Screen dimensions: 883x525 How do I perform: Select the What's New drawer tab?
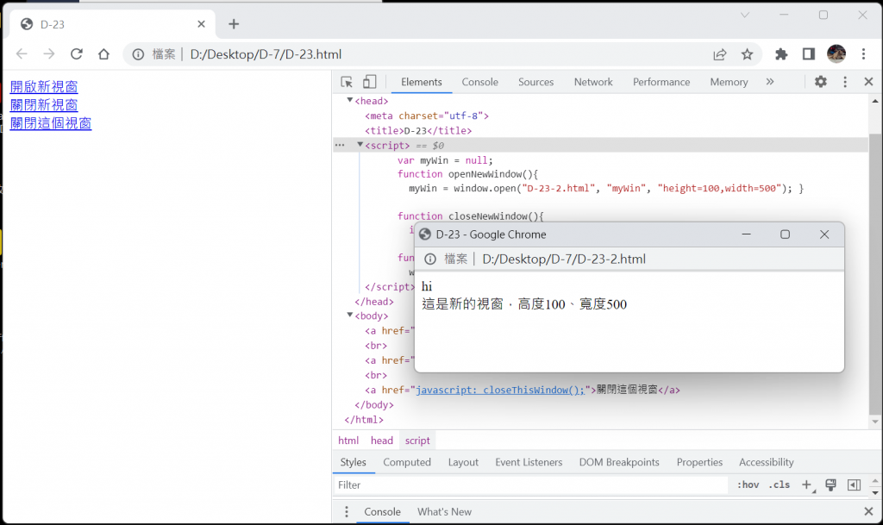[x=444, y=511]
